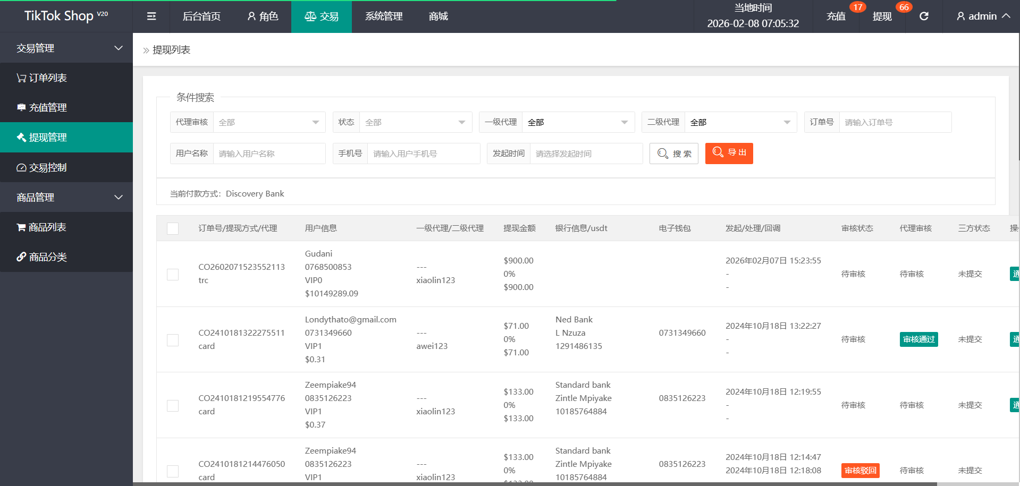The height and width of the screenshot is (486, 1020).
Task: Expand the 一级代理 dropdown
Action: point(578,122)
